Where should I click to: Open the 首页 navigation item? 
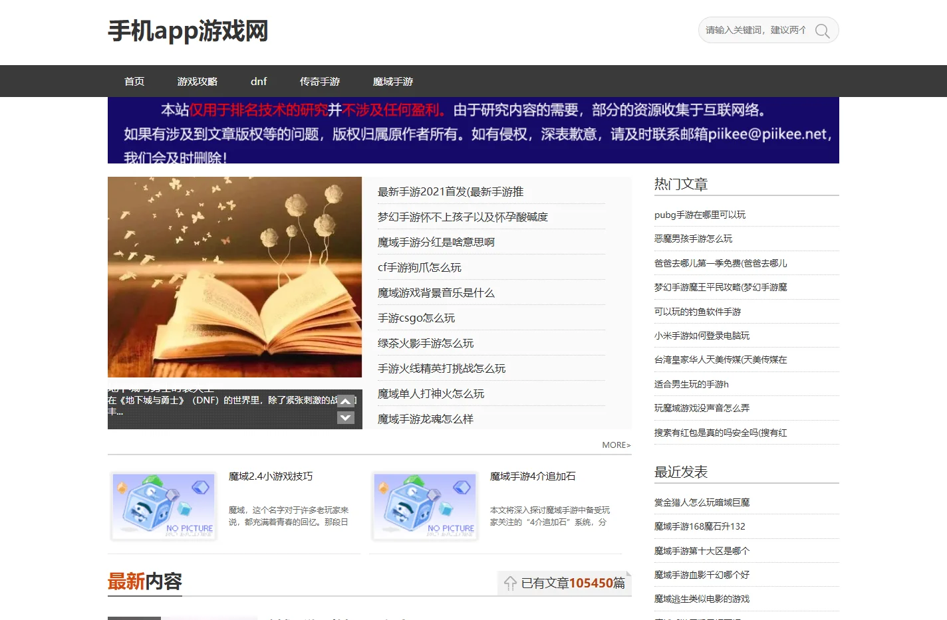[x=134, y=81]
